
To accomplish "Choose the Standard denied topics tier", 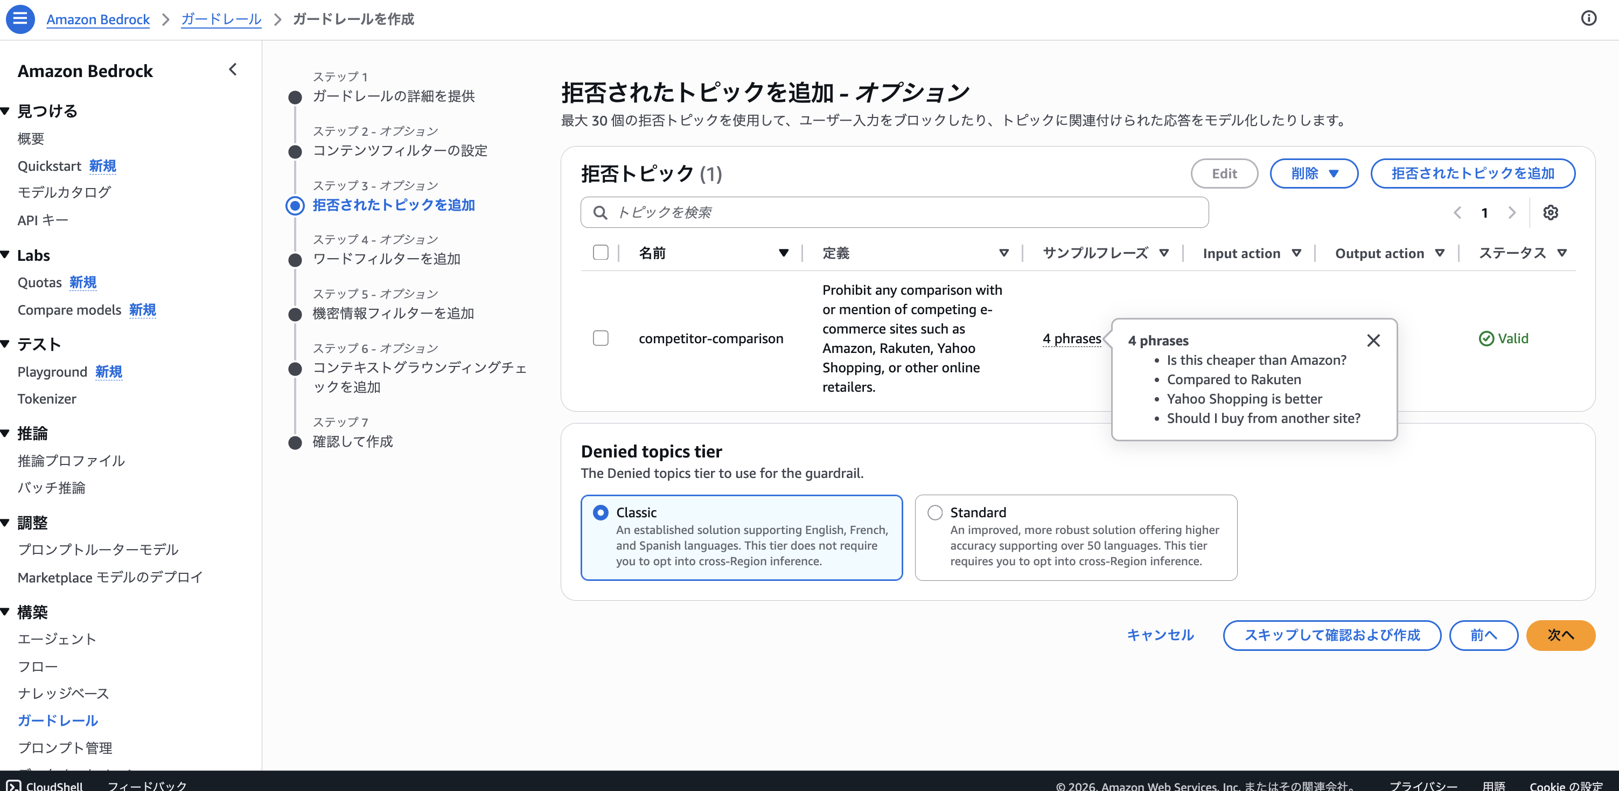I will tap(934, 512).
